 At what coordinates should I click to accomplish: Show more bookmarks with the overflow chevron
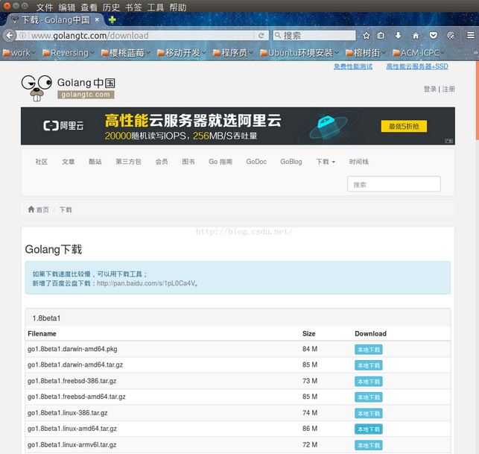coord(475,53)
